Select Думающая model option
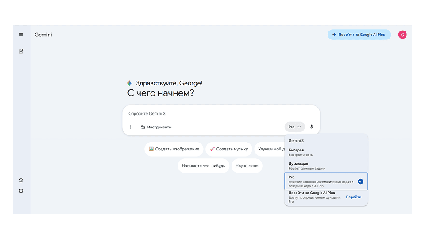The width and height of the screenshot is (425, 239). coord(326,166)
